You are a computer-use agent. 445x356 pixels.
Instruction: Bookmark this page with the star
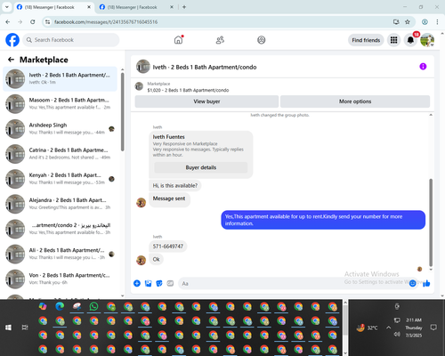(408, 22)
